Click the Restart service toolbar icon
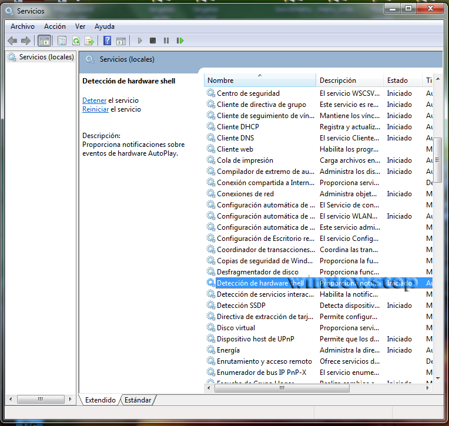 (180, 41)
